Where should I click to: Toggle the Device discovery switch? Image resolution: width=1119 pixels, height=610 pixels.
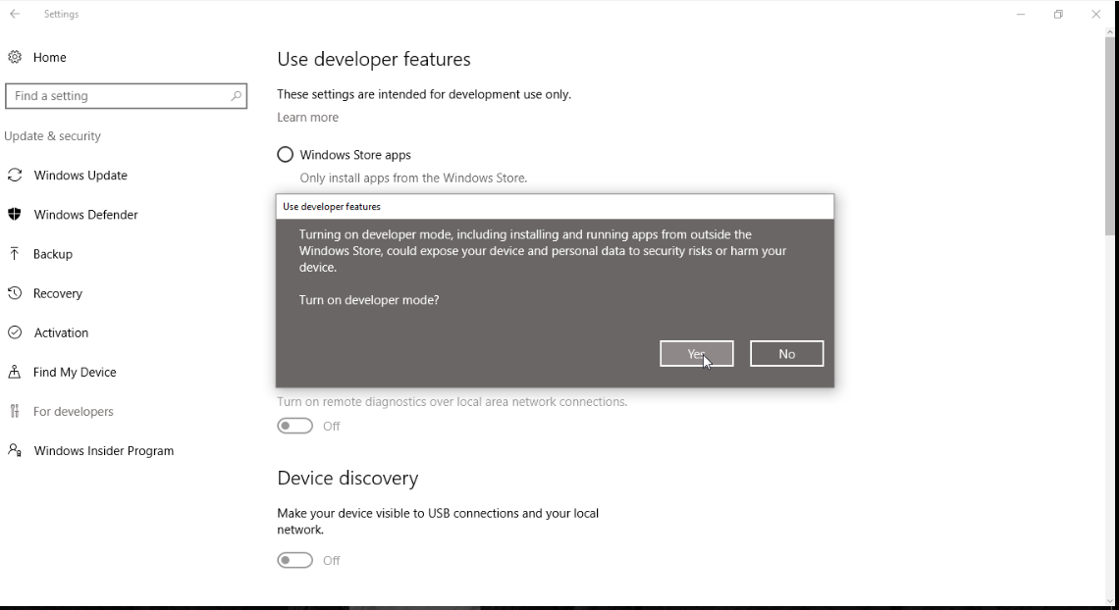pos(294,560)
